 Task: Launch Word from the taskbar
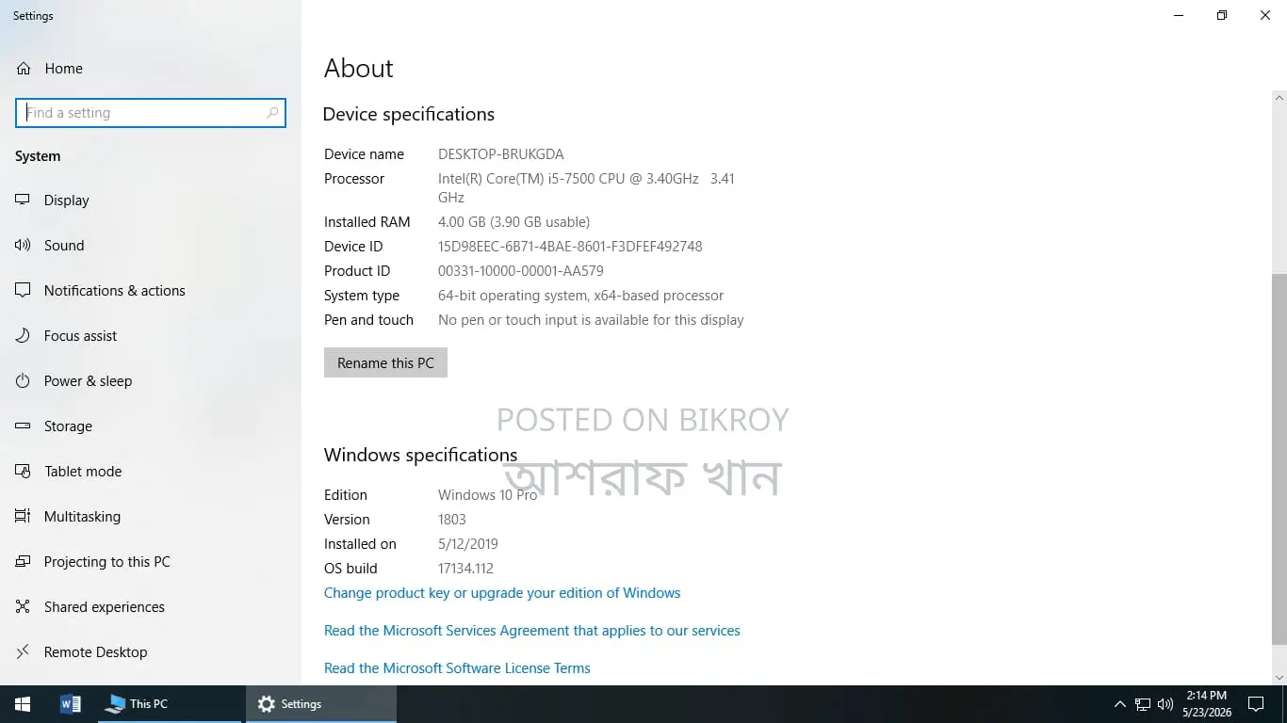(x=71, y=704)
